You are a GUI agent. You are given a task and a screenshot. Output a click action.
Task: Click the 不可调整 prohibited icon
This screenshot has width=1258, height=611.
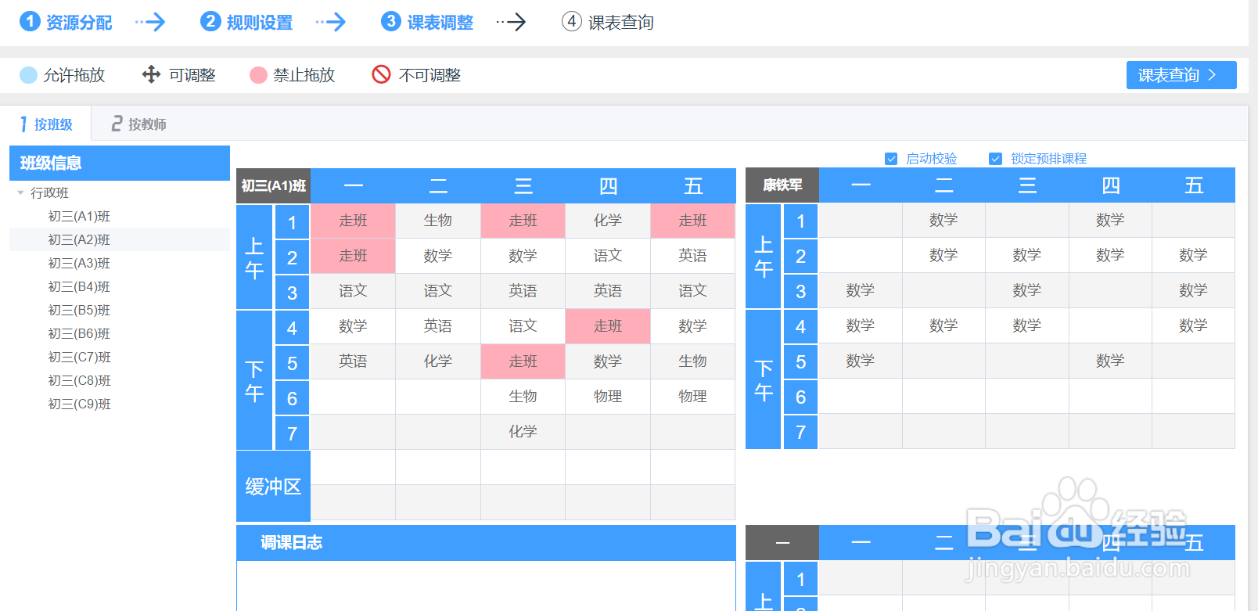[381, 74]
